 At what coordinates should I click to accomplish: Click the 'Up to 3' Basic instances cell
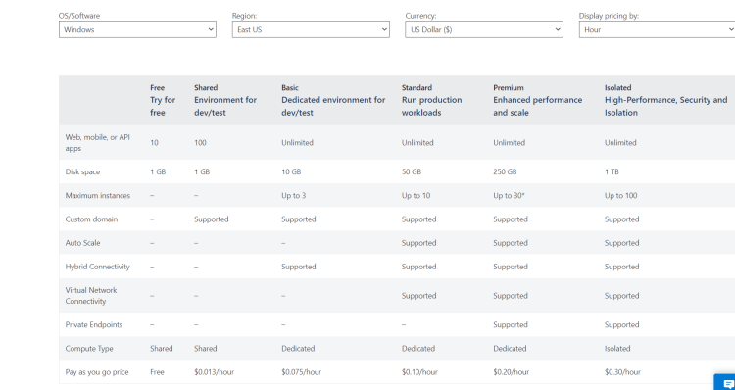(x=293, y=195)
